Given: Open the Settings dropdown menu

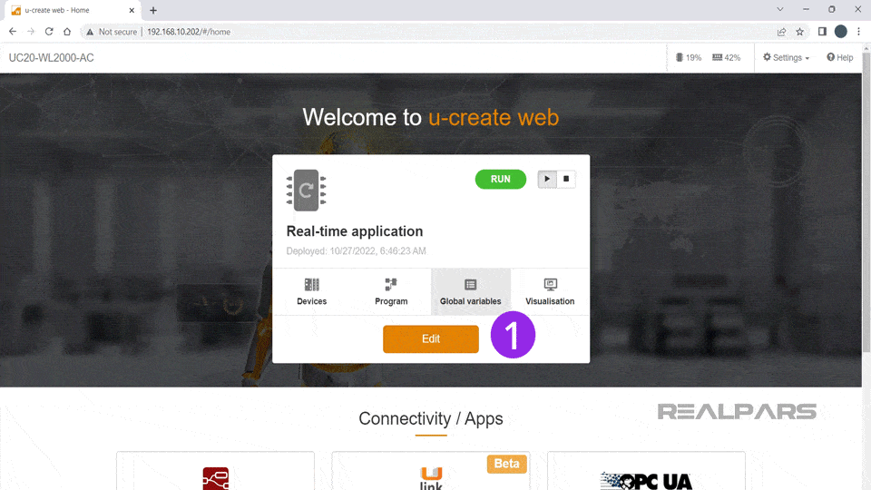Looking at the screenshot, I should coord(786,57).
